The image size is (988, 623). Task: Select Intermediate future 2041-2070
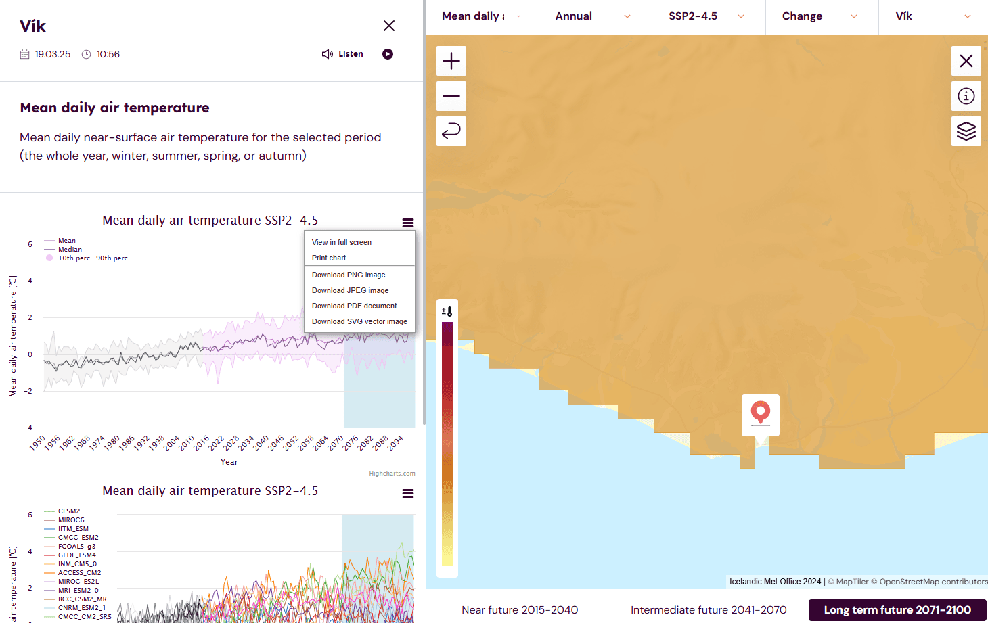(709, 610)
